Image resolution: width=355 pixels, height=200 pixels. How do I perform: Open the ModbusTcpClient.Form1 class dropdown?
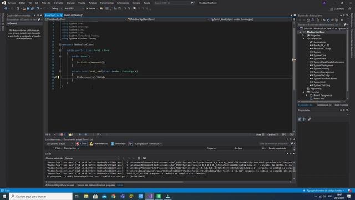[168, 19]
